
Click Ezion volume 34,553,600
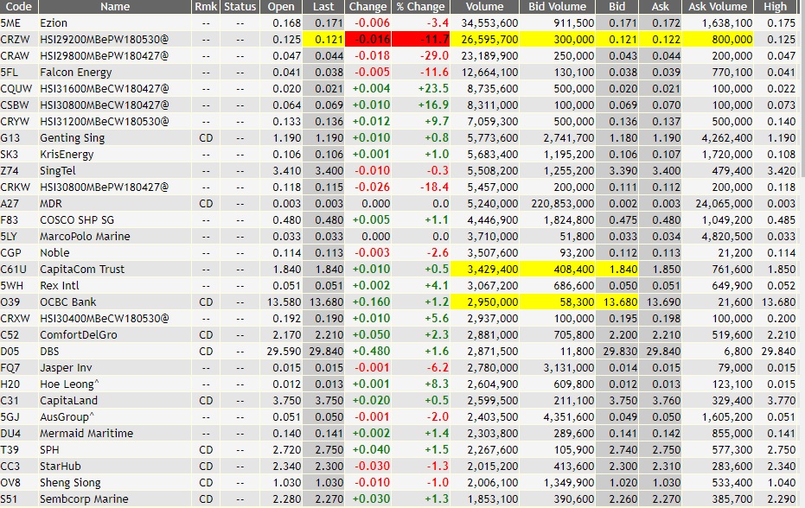489,23
